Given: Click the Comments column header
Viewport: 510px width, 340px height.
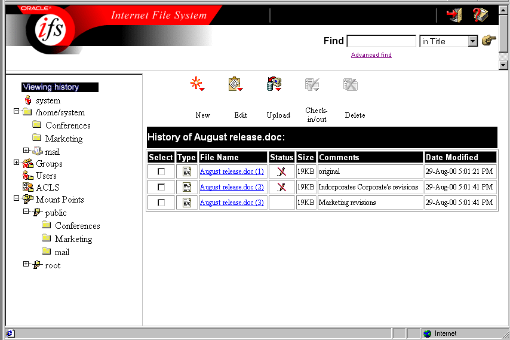Looking at the screenshot, I should click(x=370, y=157).
